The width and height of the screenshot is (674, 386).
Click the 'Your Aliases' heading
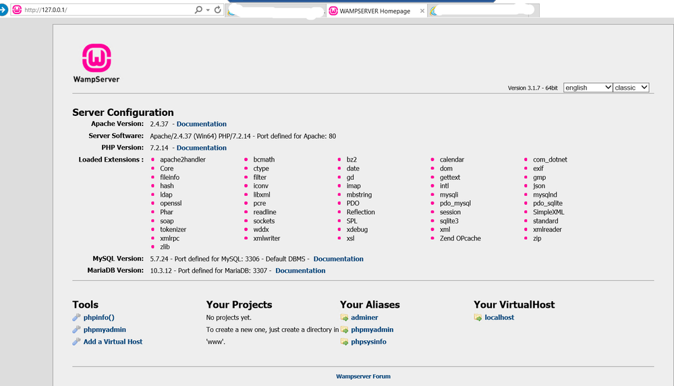click(370, 304)
